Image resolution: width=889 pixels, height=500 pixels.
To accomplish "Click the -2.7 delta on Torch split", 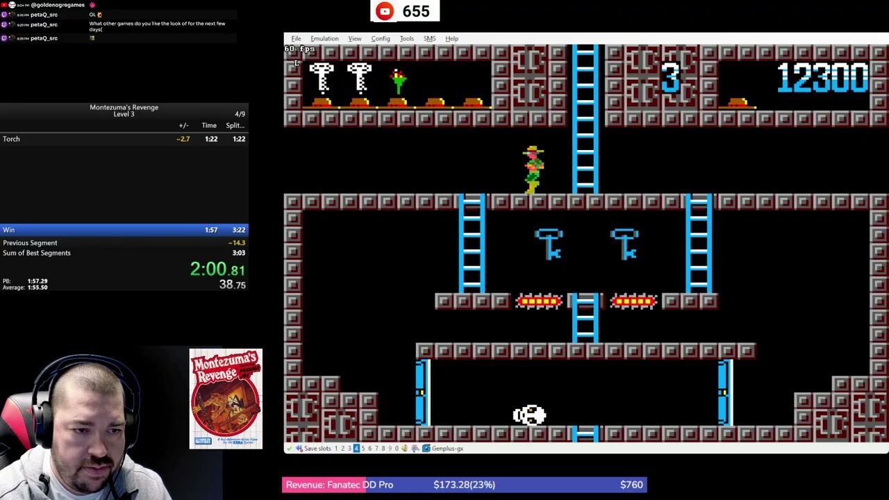I will tap(183, 139).
